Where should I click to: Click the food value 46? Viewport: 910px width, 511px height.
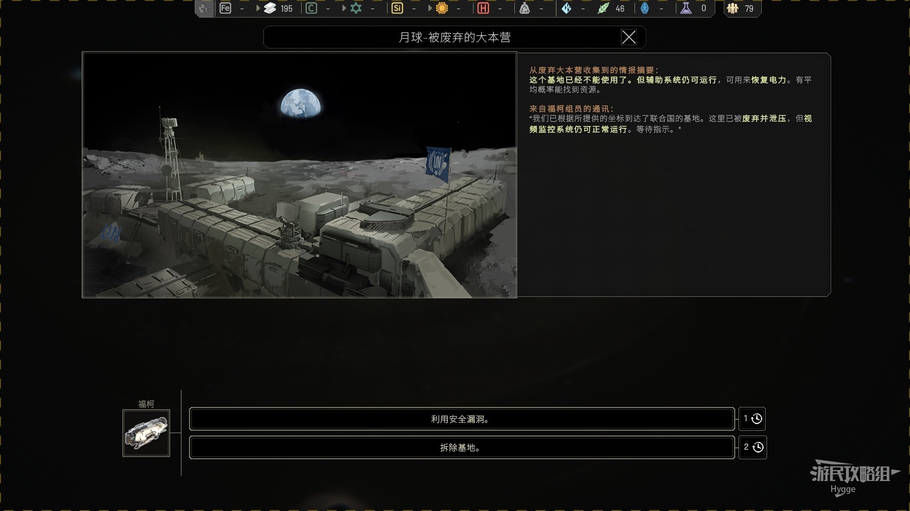click(x=620, y=9)
